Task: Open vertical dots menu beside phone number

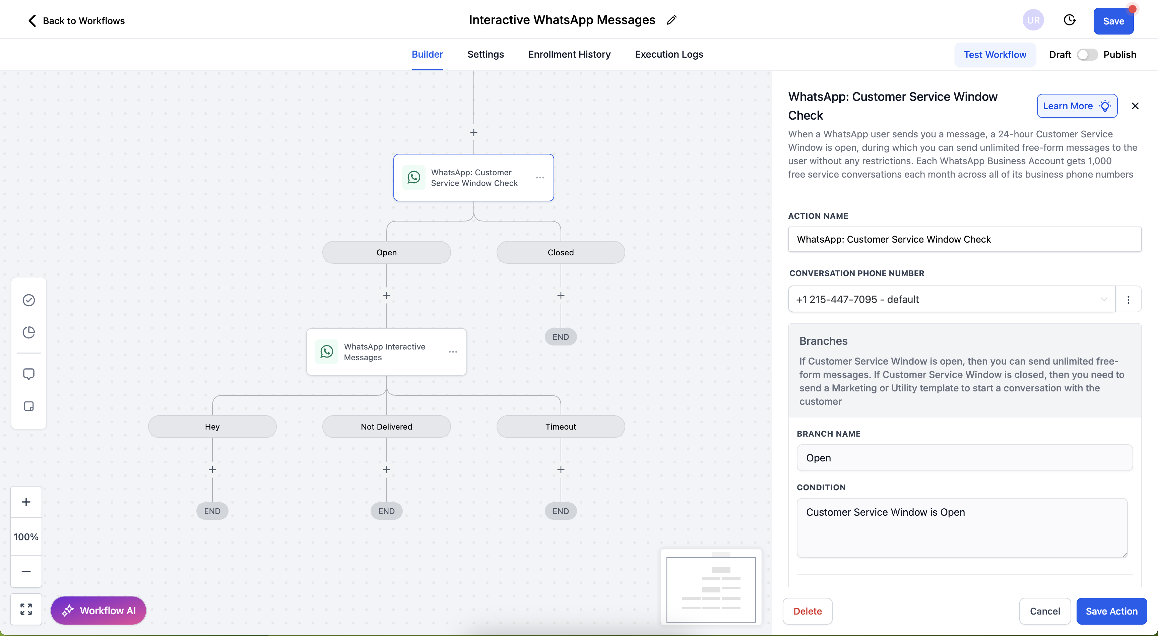Action: tap(1128, 299)
